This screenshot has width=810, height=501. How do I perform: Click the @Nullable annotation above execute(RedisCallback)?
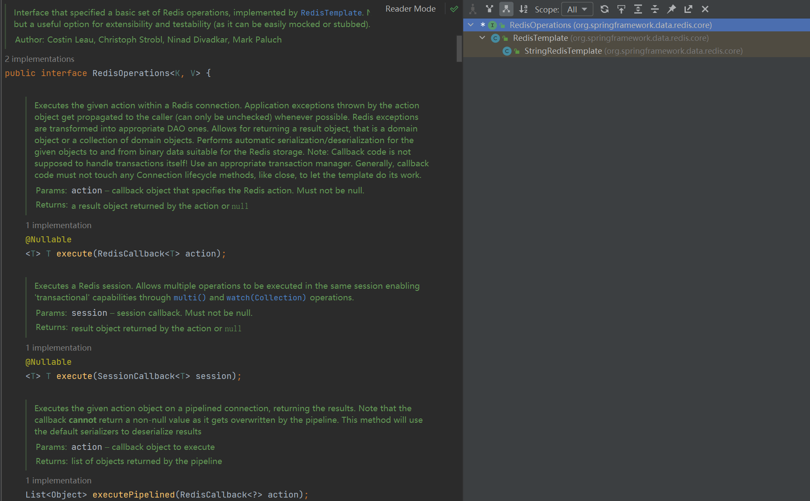(49, 239)
